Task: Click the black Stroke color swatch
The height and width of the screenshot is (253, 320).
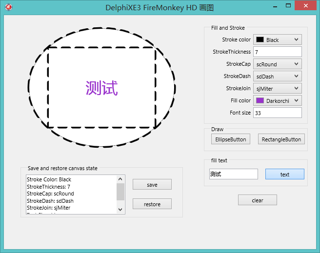Action: point(260,39)
